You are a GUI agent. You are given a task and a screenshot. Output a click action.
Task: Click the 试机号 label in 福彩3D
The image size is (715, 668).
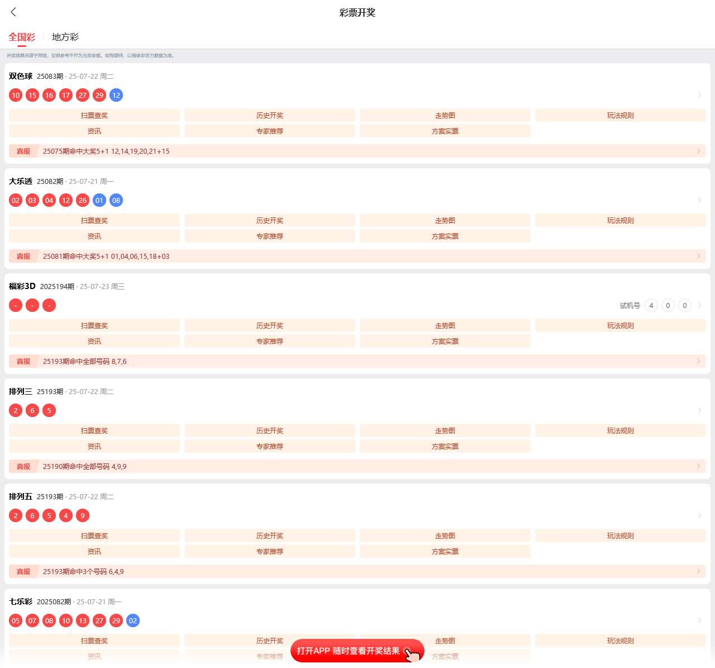630,305
